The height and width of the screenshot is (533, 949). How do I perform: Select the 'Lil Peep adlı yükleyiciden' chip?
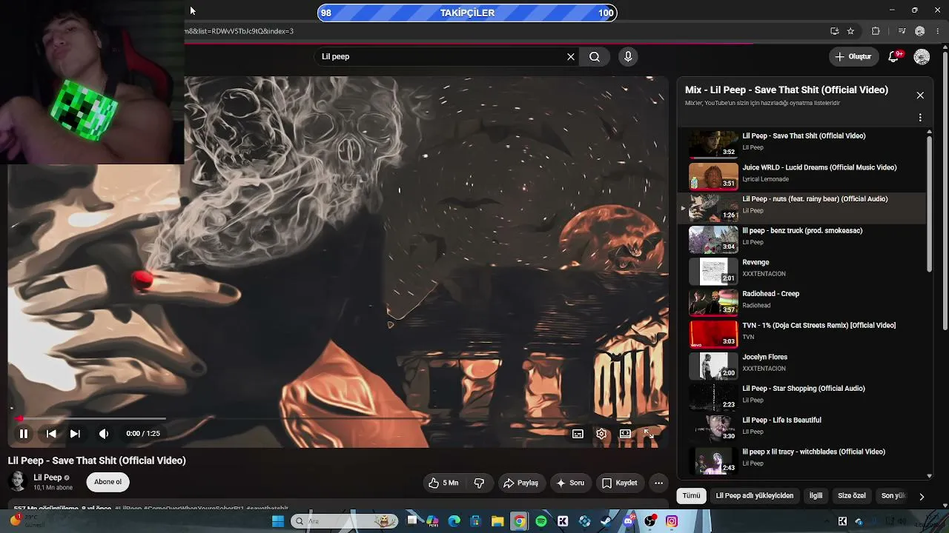tap(754, 496)
